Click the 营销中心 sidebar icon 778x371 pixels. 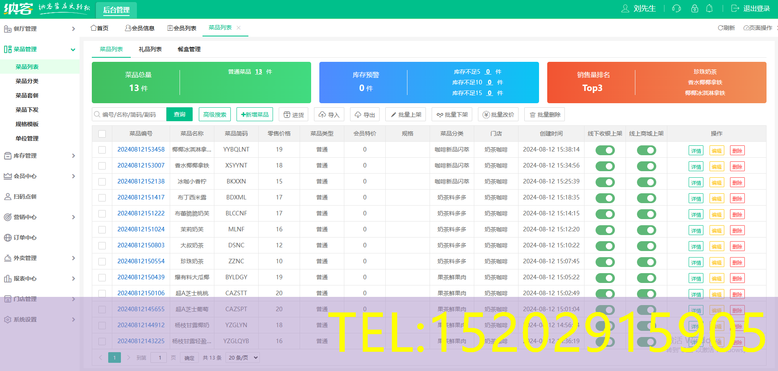pos(7,217)
